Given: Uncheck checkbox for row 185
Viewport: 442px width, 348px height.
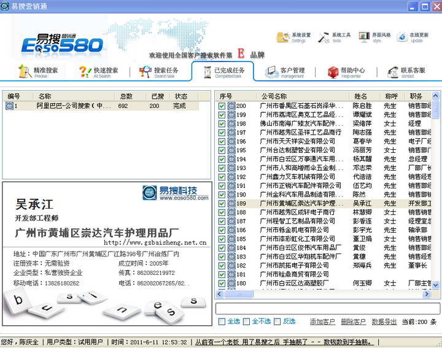Looking at the screenshot, I should (222, 239).
